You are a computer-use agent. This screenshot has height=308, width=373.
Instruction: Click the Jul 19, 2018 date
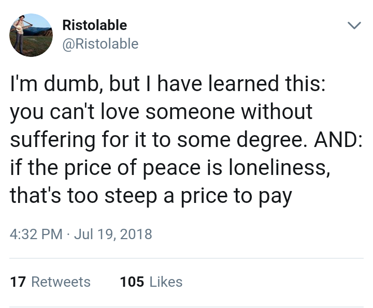(113, 234)
